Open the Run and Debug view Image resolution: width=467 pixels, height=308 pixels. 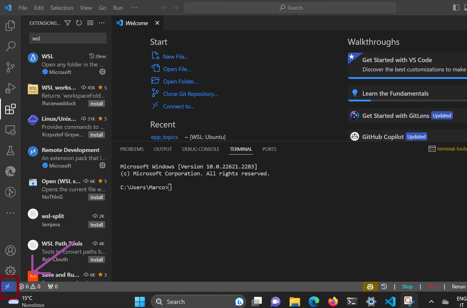10,88
